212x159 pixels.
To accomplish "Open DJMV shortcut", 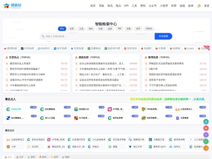I will click(x=189, y=48).
